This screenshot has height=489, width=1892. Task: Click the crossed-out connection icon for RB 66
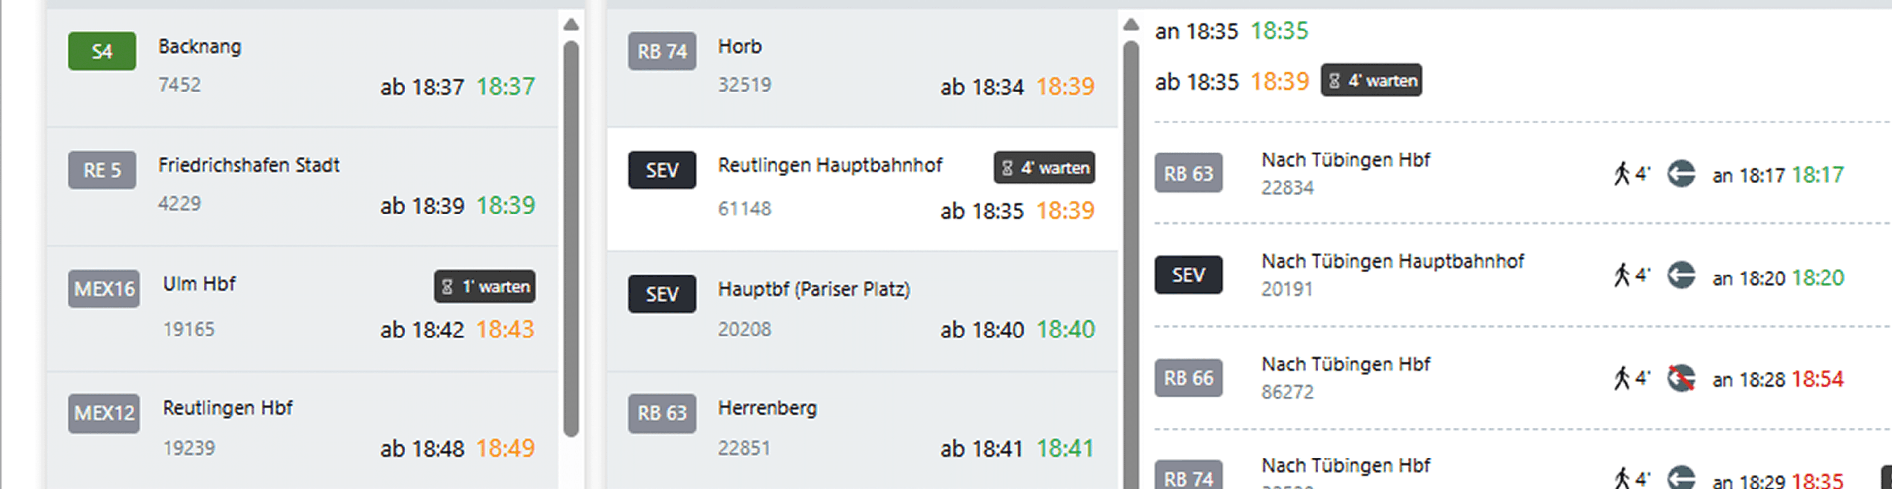pos(1681,378)
